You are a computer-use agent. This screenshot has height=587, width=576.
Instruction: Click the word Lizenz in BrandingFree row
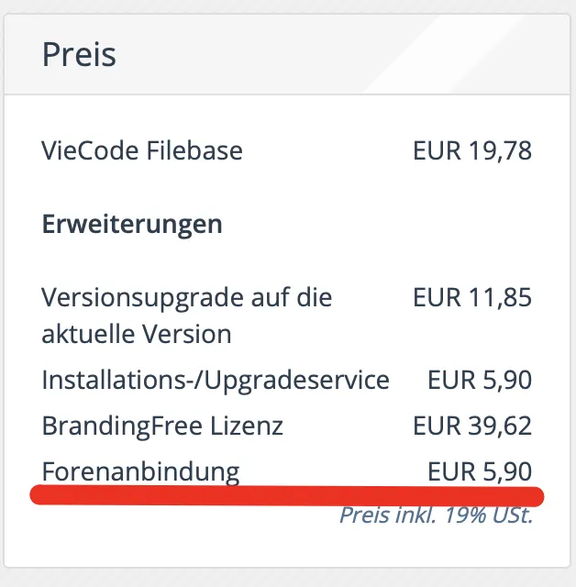247,426
